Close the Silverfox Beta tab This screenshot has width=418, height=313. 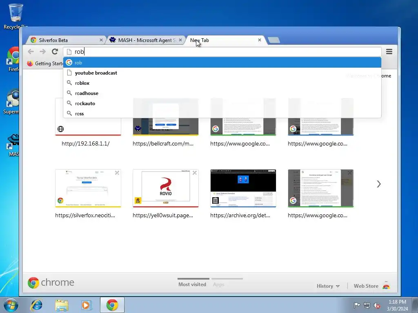pos(101,40)
